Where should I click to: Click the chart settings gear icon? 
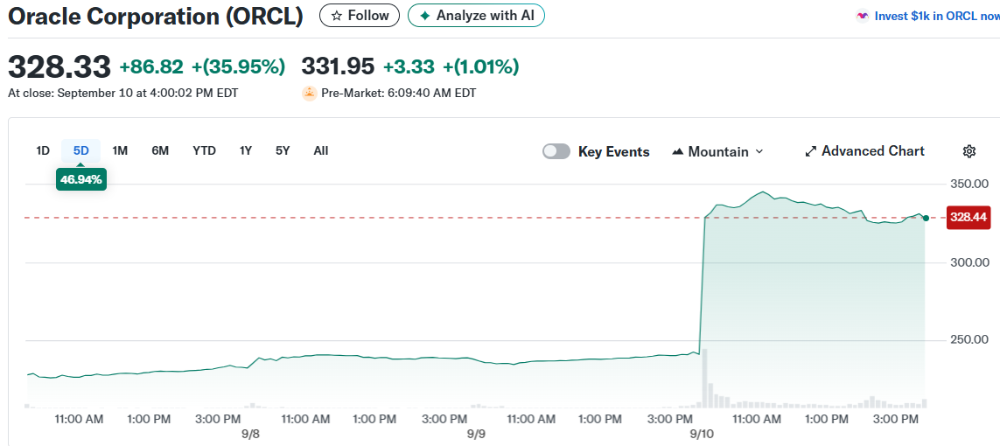969,151
